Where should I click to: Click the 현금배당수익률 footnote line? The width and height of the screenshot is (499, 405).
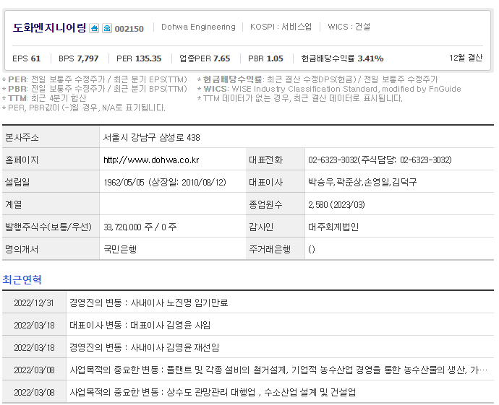318,79
